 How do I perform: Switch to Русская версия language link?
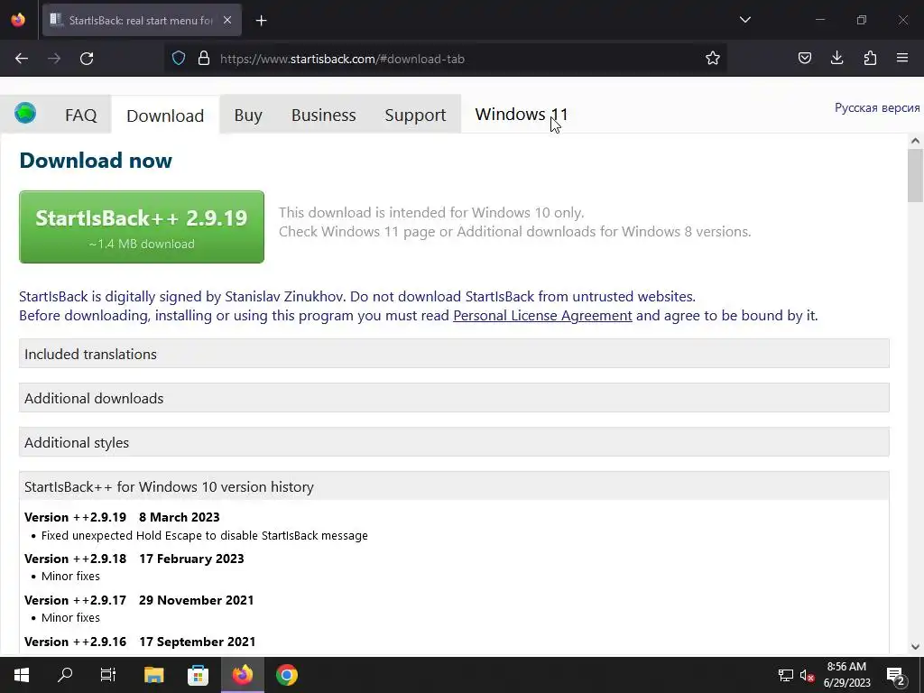tap(877, 108)
